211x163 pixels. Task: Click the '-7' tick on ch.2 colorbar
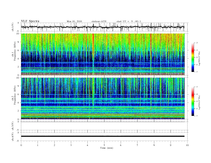[x=197, y=116]
